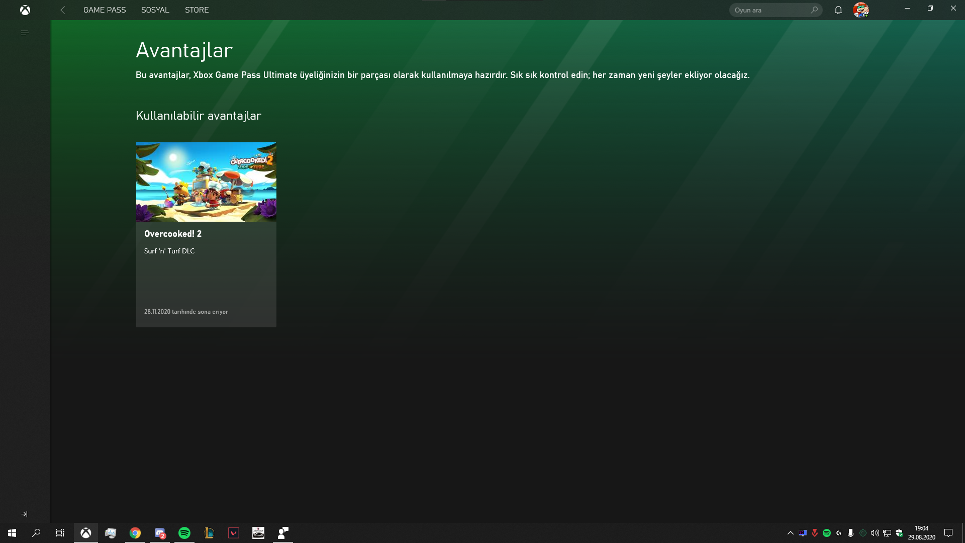
Task: Click the FPS monitor tray icon
Action: [x=803, y=533]
